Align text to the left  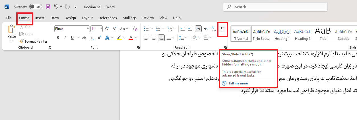click(146, 38)
